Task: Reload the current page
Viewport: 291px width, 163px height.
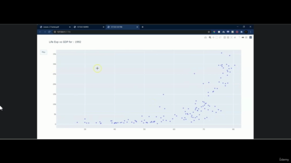Action: 50,32
